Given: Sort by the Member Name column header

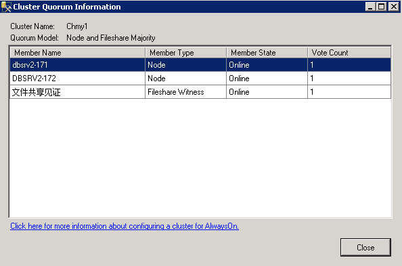Looking at the screenshot, I should [x=78, y=53].
